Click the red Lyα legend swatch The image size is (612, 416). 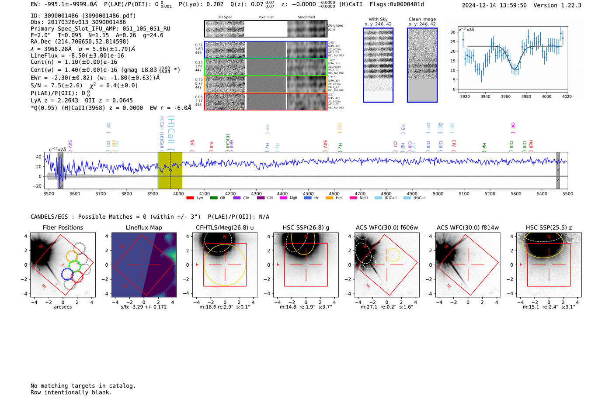(x=190, y=198)
